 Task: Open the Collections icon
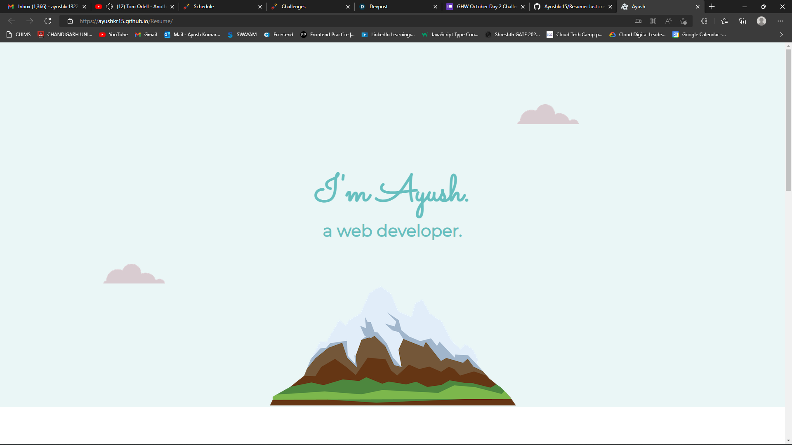[742, 21]
